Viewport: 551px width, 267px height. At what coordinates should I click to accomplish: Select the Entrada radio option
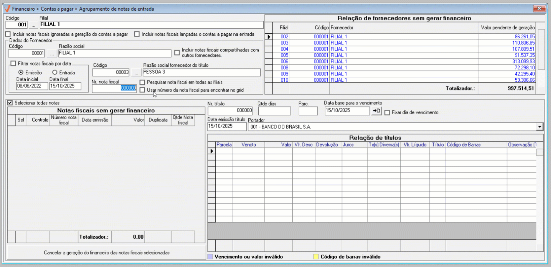55,72
